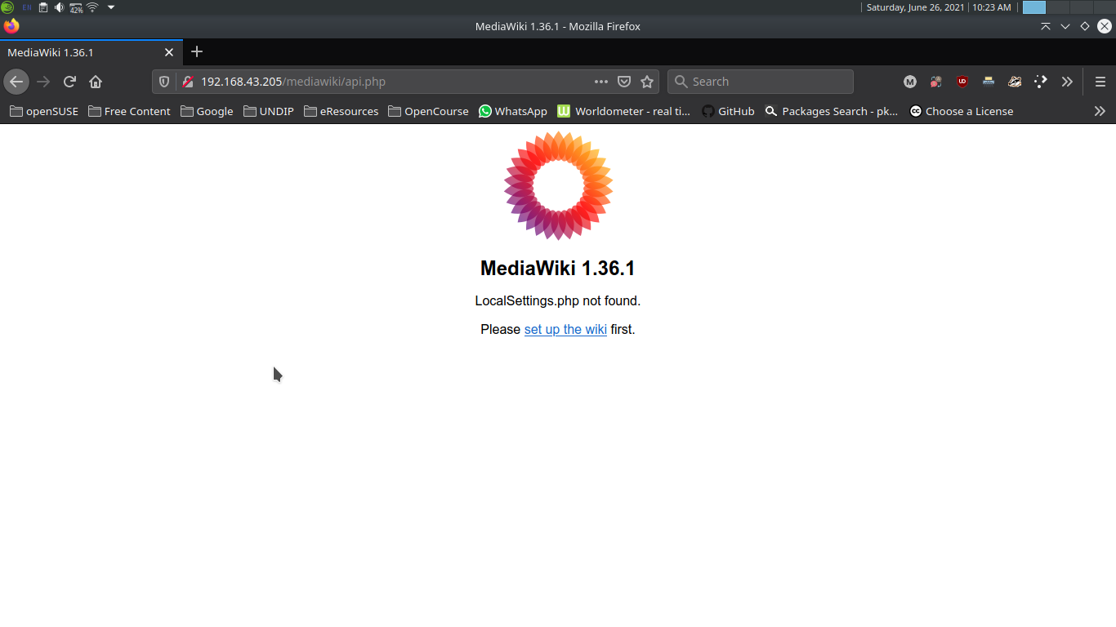
Task: Switch the EN keyboard layout indicator
Action: 27,7
